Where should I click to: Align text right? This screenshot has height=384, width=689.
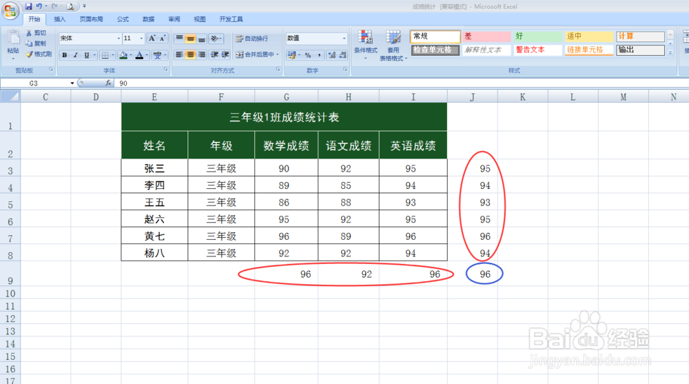click(201, 54)
